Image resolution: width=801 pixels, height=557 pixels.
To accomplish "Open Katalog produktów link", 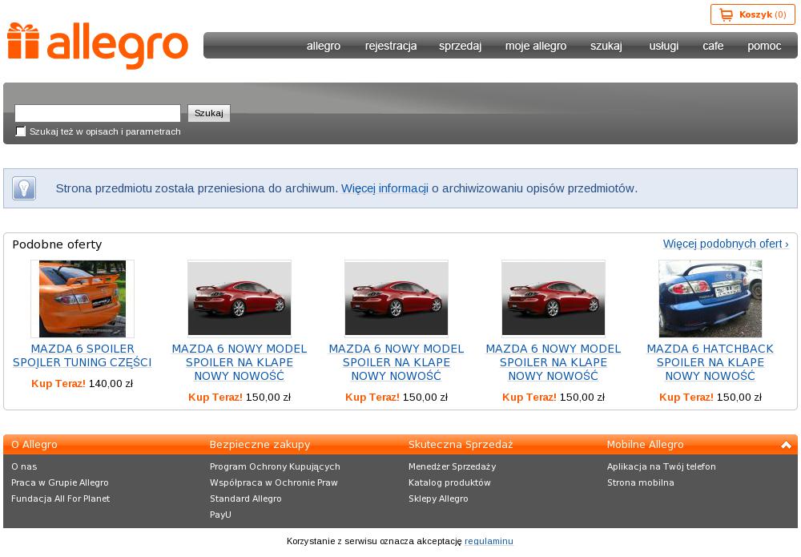I will [x=449, y=482].
